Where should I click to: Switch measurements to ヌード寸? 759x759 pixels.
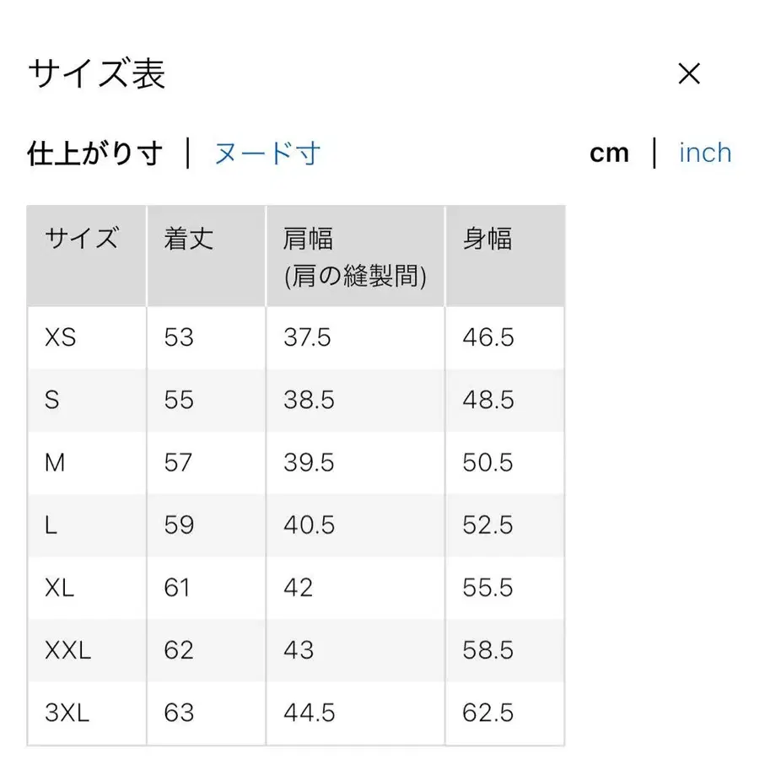(268, 153)
